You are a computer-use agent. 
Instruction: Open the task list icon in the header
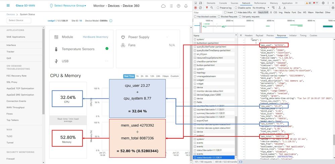coord(171,6)
